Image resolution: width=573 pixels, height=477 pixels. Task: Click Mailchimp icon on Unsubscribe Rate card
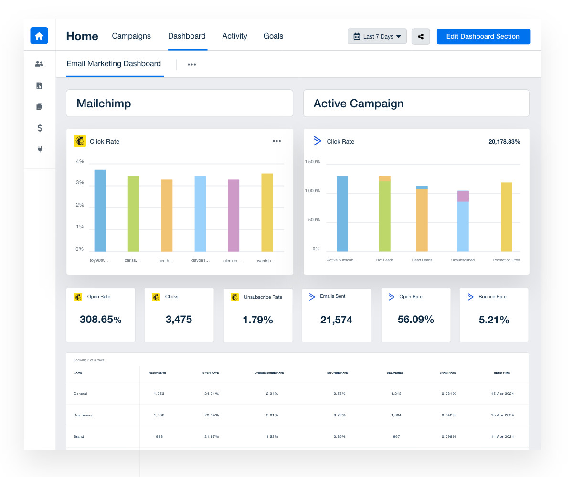pos(234,297)
